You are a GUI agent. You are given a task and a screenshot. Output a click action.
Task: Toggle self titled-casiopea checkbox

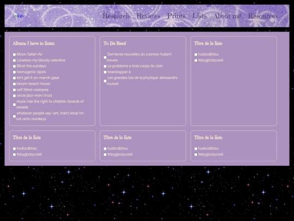coord(14,90)
